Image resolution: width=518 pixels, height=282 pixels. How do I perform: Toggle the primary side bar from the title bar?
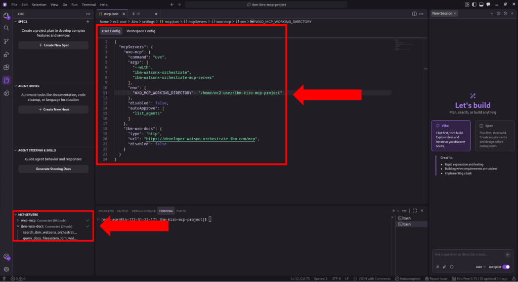pyautogui.click(x=474, y=5)
